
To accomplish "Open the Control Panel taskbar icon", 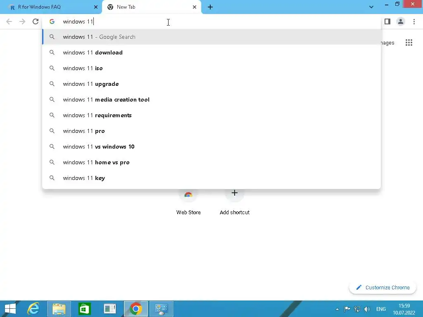I will click(x=162, y=309).
